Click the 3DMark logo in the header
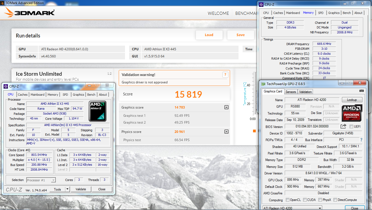 pyautogui.click(x=30, y=13)
